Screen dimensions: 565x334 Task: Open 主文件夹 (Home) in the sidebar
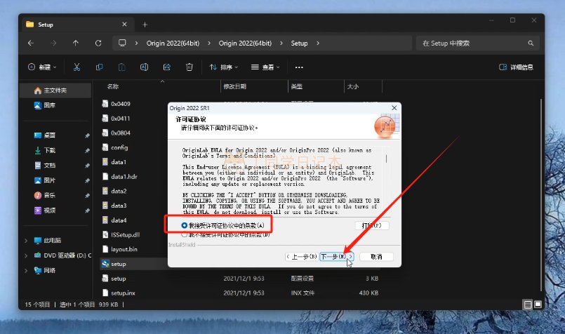(54, 91)
